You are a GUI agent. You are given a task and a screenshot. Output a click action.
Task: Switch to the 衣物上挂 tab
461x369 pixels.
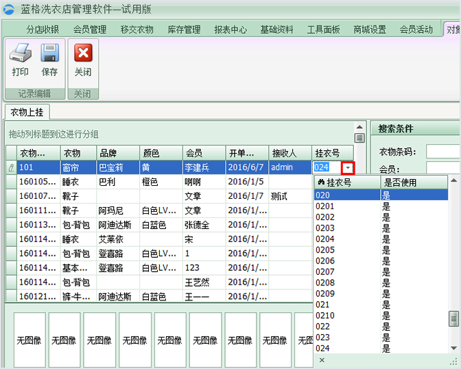click(x=27, y=112)
